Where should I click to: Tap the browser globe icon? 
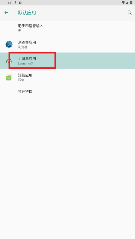click(x=9, y=44)
